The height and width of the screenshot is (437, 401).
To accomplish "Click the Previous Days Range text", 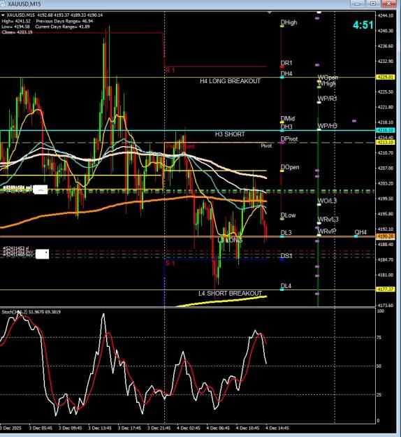I will tap(64, 21).
